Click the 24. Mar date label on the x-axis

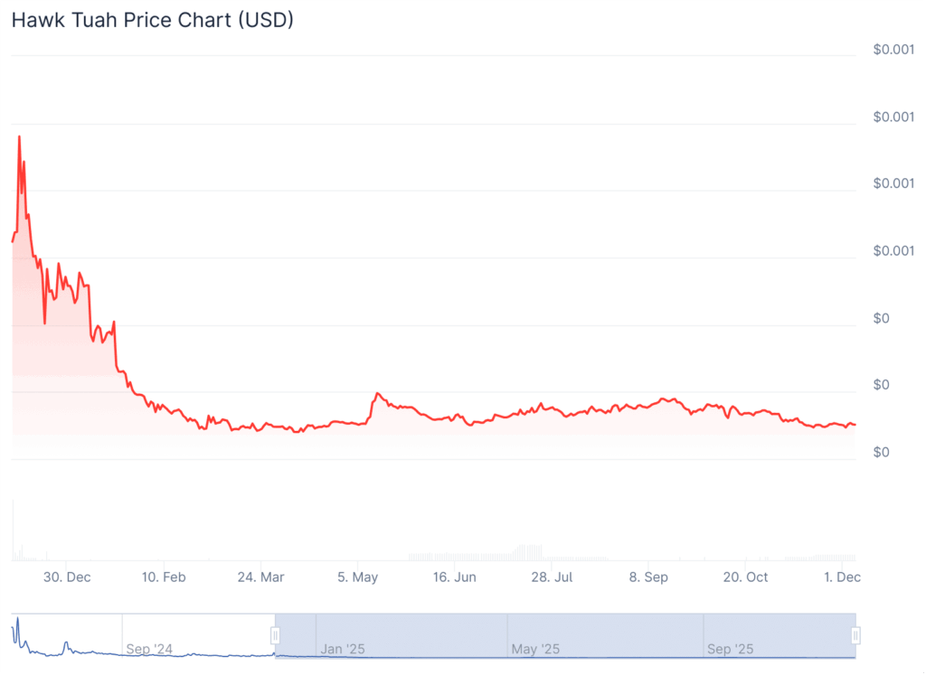coord(260,577)
